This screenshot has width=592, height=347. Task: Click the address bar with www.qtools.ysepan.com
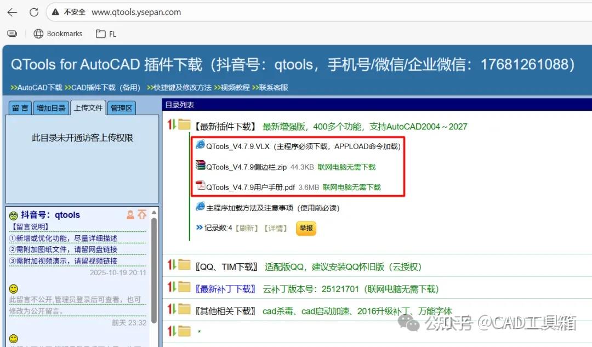click(136, 12)
